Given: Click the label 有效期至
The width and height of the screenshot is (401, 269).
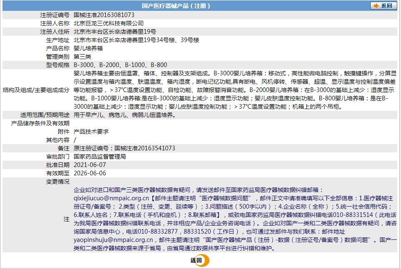Looking at the screenshot, I should click(x=58, y=173).
